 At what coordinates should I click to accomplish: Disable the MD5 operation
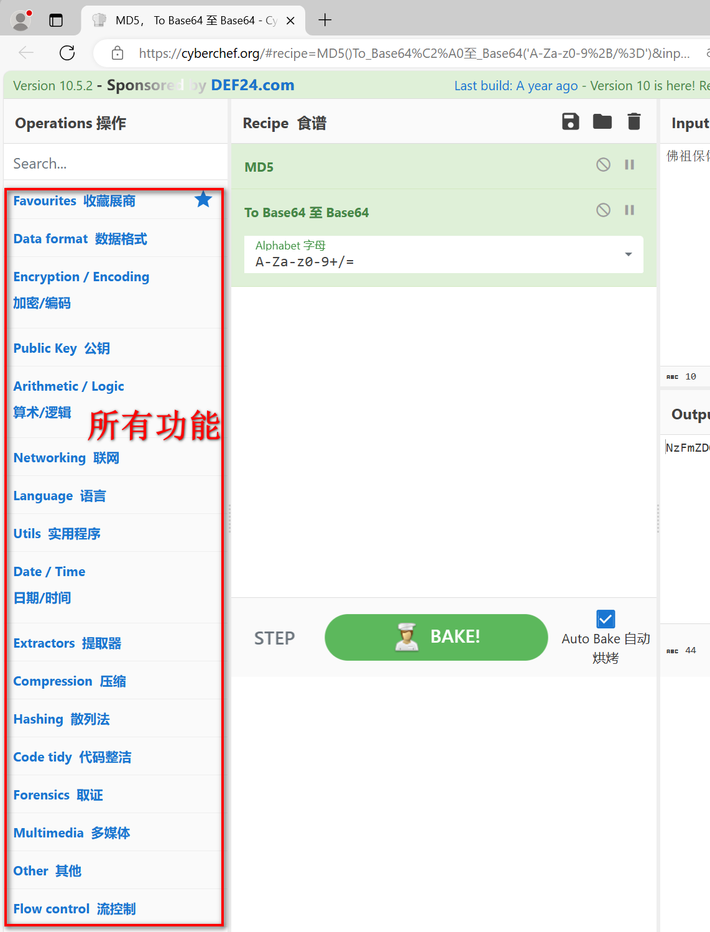tap(603, 164)
